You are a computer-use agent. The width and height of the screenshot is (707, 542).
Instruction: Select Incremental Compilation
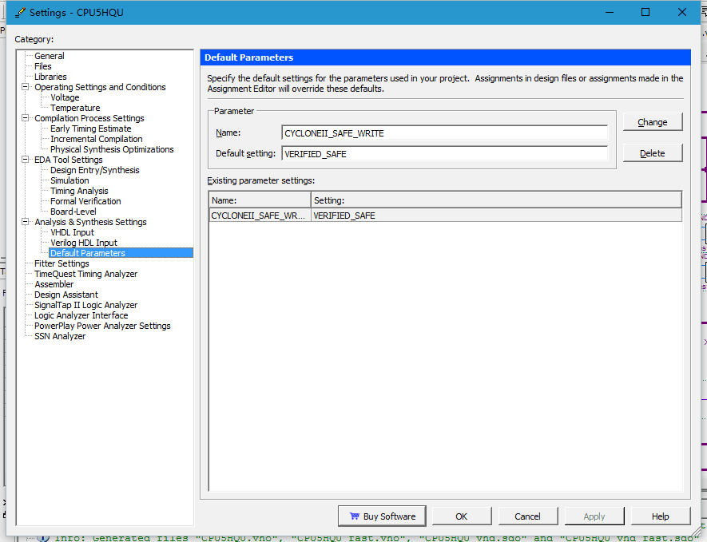point(97,139)
